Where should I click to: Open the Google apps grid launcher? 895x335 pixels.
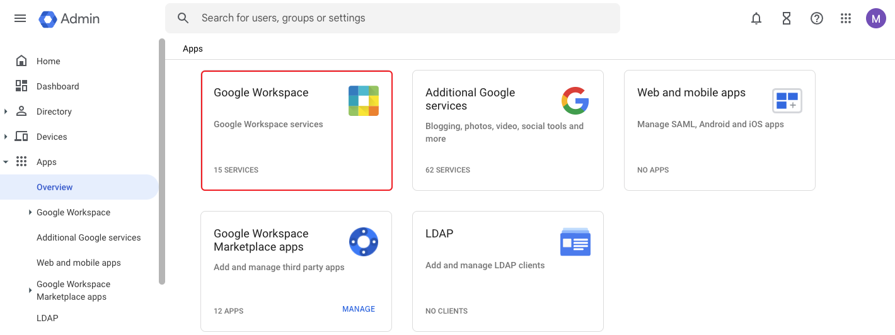coord(846,18)
